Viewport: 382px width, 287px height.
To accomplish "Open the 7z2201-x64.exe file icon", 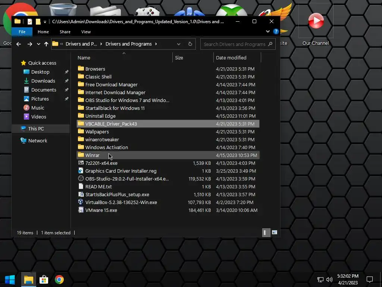I will 81,163.
